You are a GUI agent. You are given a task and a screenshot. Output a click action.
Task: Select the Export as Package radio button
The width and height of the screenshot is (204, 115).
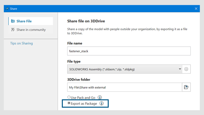tap(69, 103)
